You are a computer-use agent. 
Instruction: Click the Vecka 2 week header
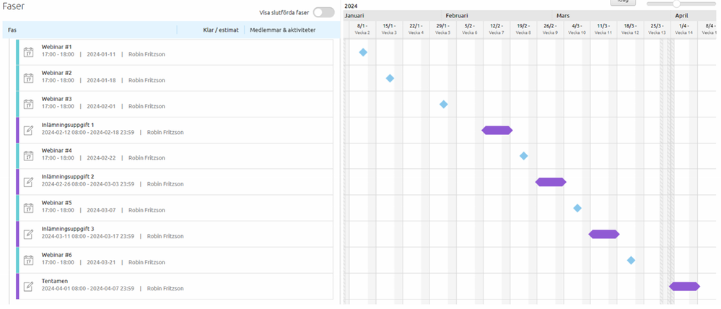click(x=362, y=30)
